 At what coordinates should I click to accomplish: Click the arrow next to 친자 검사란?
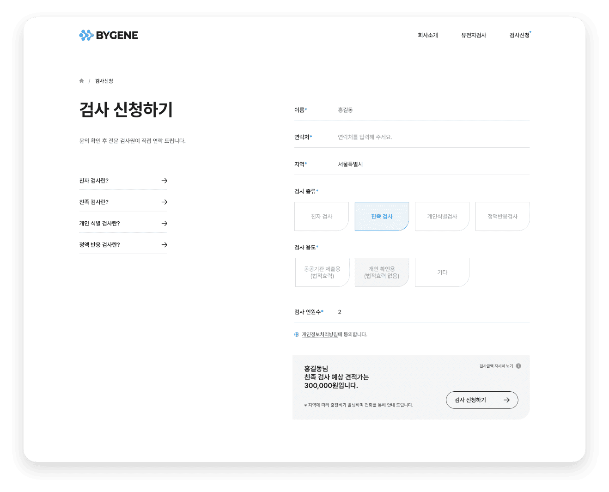[164, 181]
